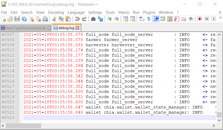Save the current file with floppy icon
Screen dimensions: 223x130
pyautogui.click(x=17, y=19)
